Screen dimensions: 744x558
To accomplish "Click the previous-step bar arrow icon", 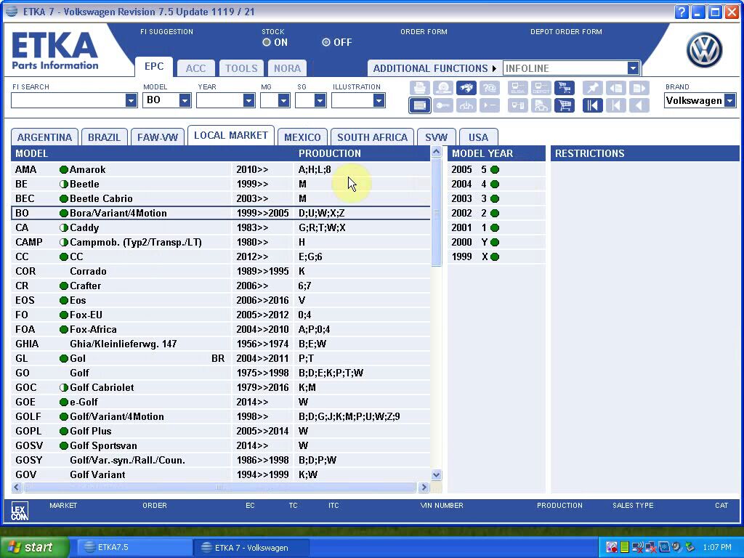I will click(x=616, y=105).
